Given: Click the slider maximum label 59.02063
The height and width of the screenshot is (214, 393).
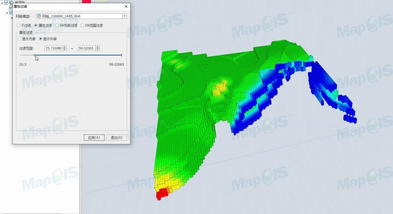Looking at the screenshot, I should click(116, 64).
